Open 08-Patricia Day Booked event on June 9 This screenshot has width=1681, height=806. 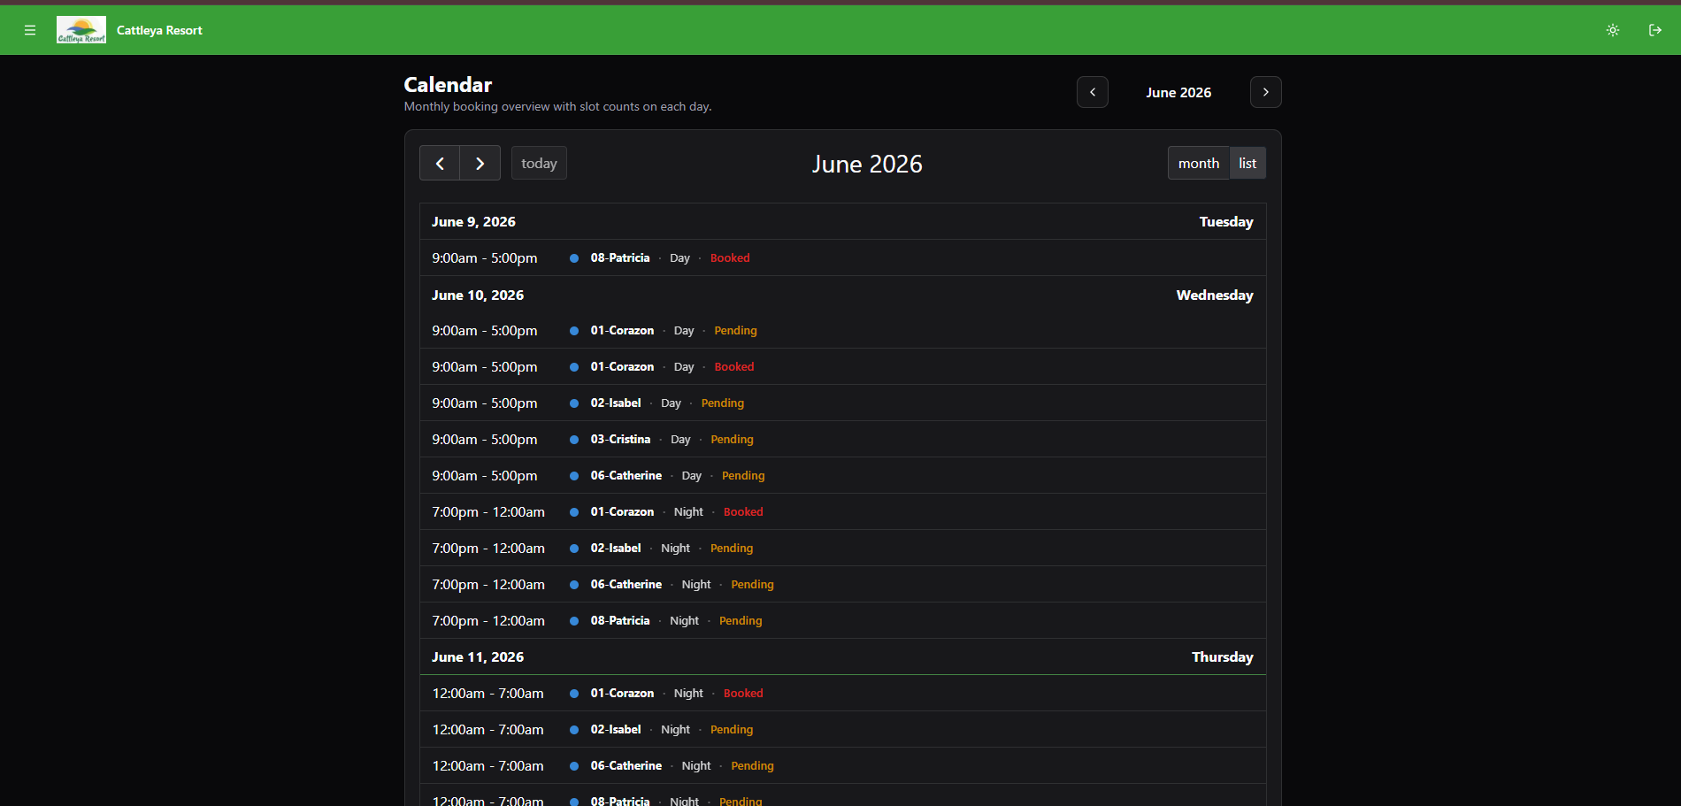coord(842,257)
